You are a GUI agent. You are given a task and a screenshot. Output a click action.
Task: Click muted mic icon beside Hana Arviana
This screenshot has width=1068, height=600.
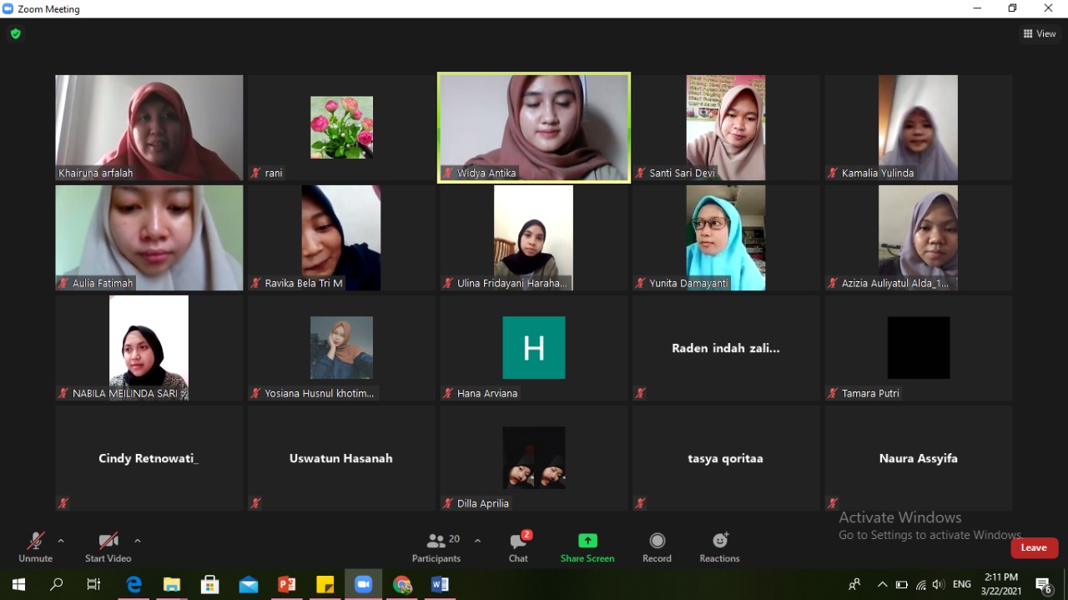(x=448, y=393)
